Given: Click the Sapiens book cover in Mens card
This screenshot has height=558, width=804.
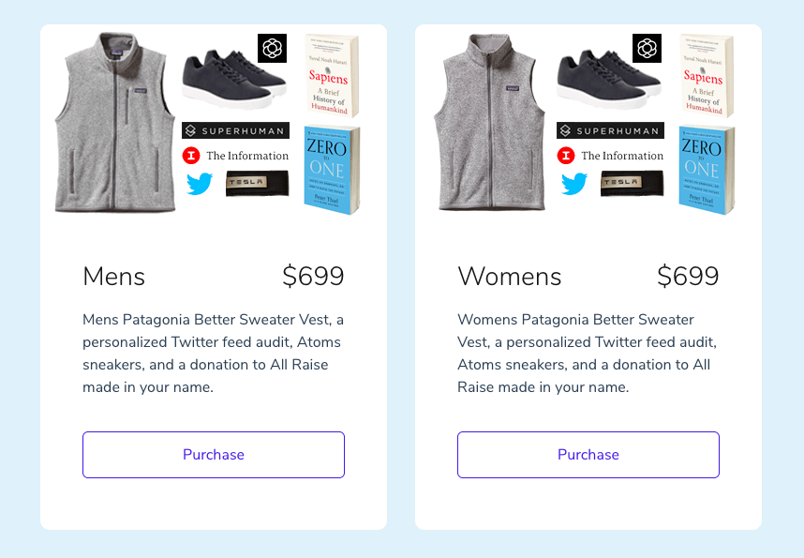Looking at the screenshot, I should click(331, 77).
